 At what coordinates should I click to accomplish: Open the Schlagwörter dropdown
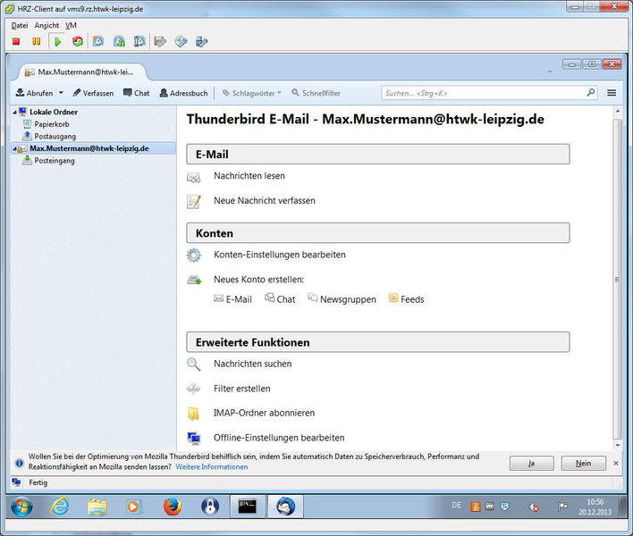click(x=252, y=93)
